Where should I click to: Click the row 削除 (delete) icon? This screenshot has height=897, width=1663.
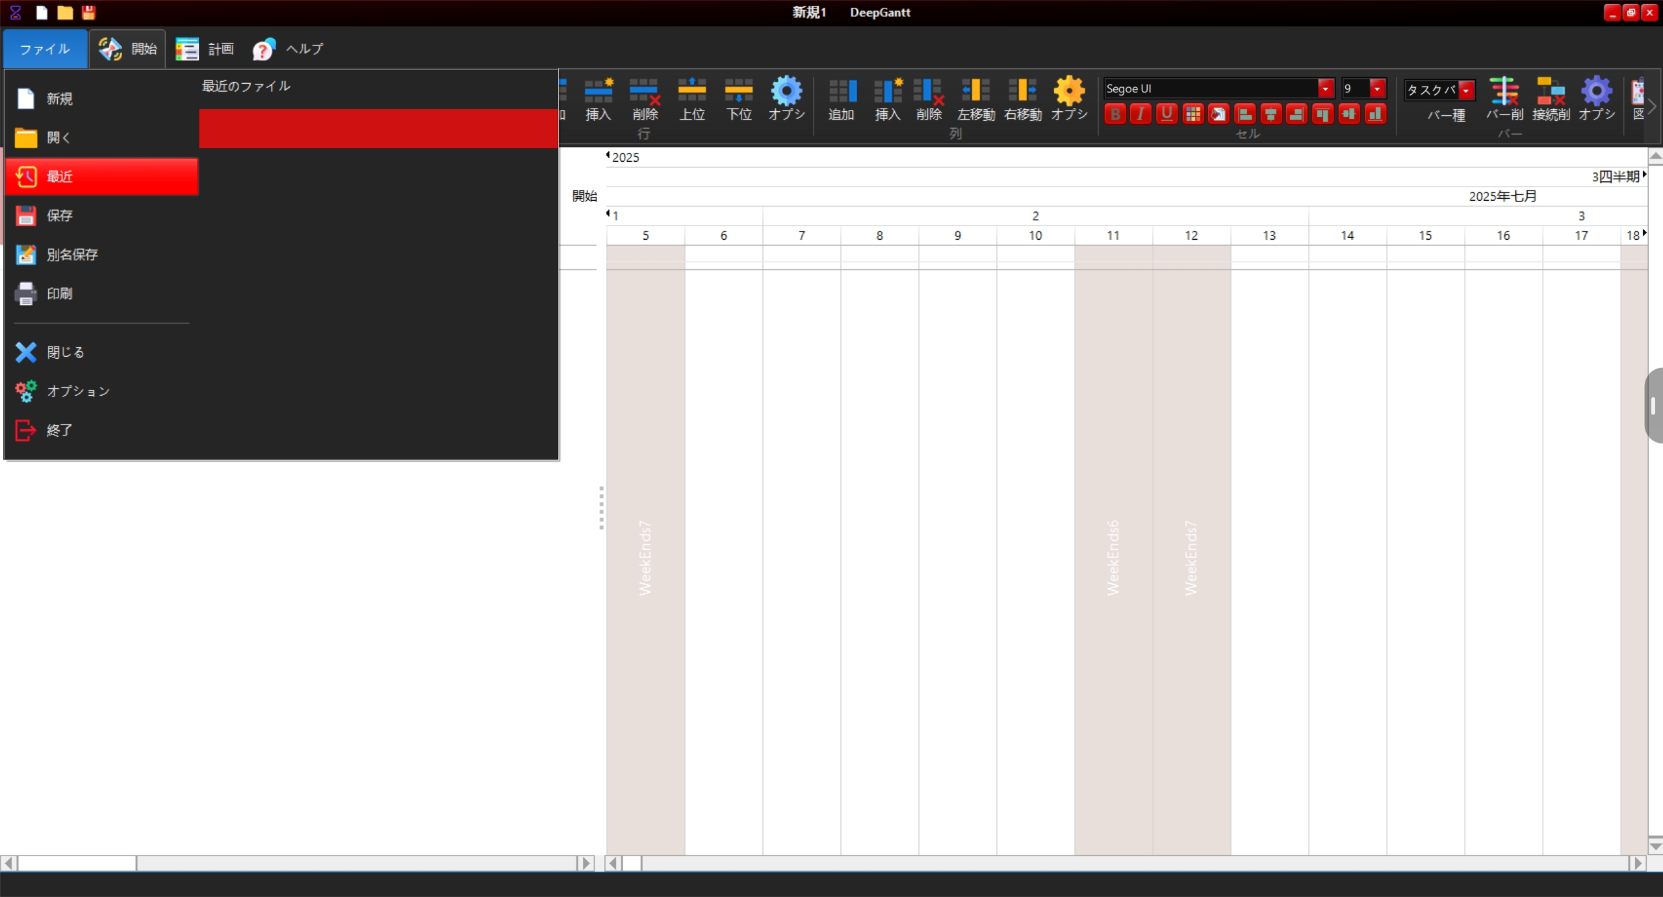645,98
